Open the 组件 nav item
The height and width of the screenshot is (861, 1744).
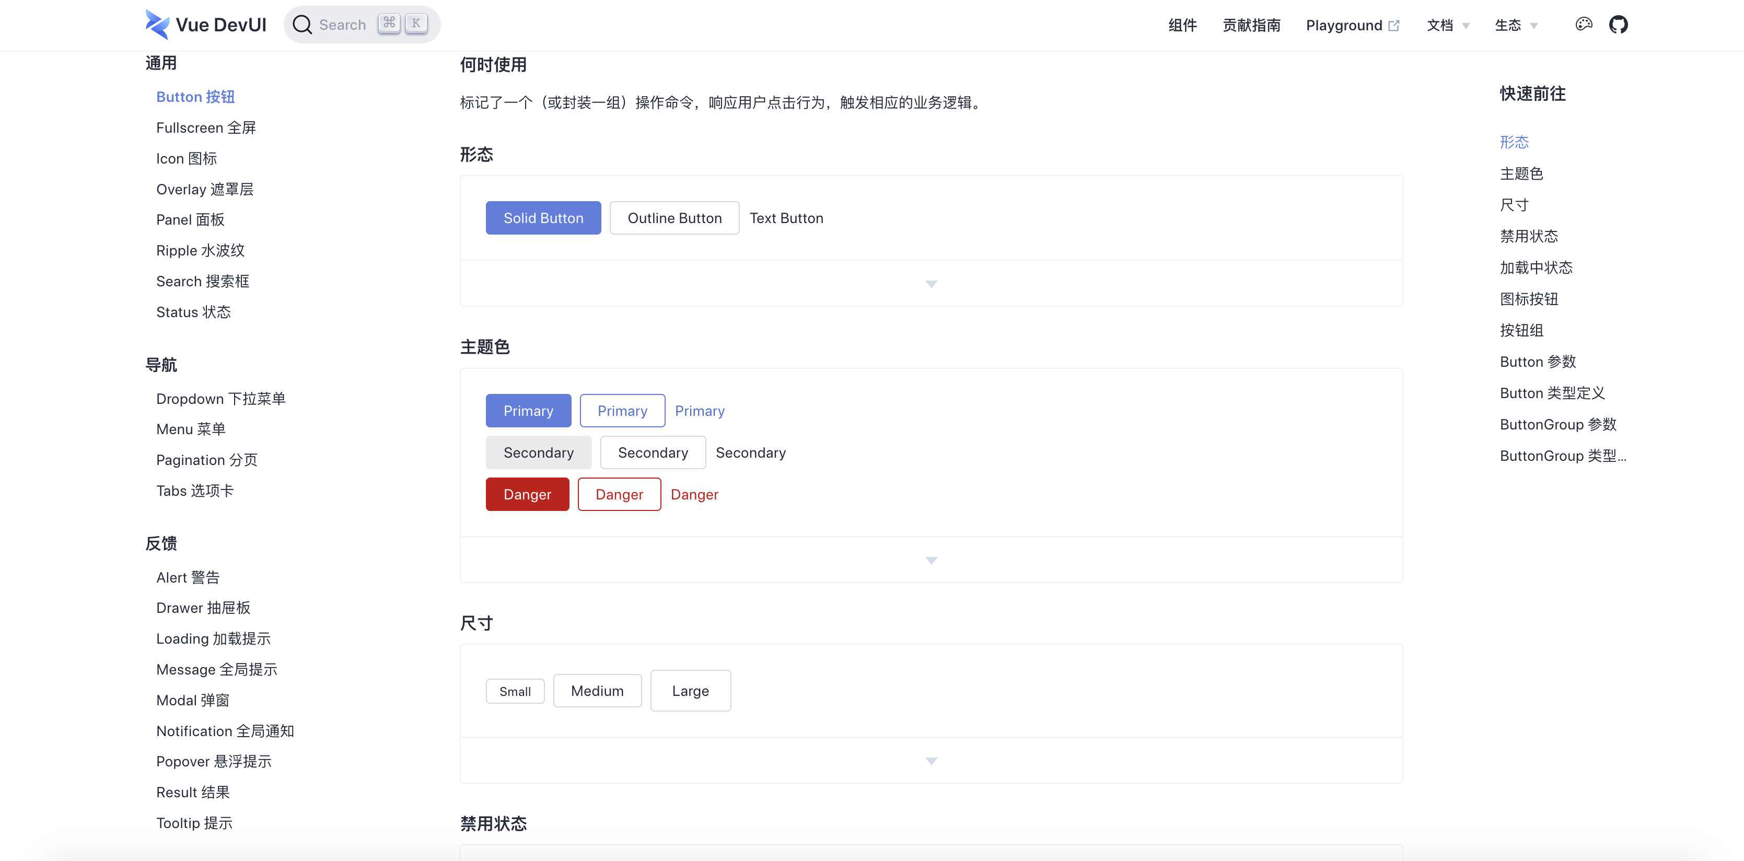[1182, 25]
